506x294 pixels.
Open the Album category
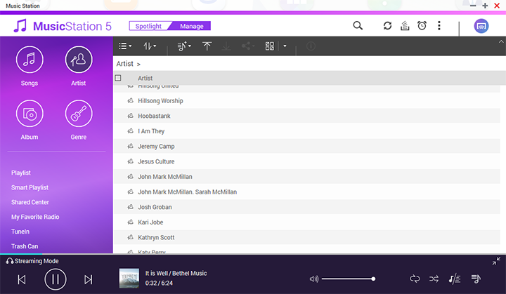(x=30, y=114)
